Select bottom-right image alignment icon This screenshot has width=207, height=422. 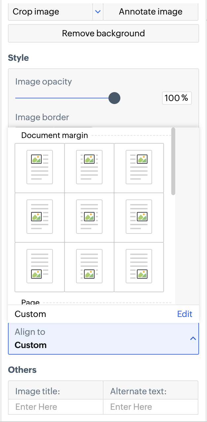139,267
